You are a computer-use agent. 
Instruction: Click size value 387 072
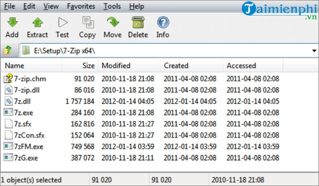coord(83,158)
